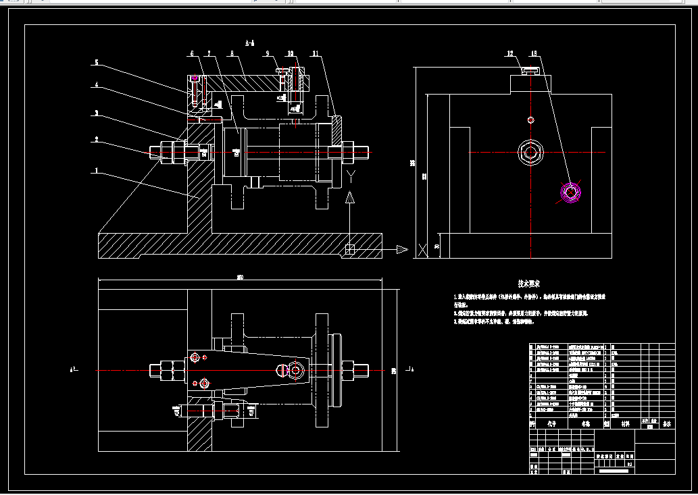The height and width of the screenshot is (495, 698).
Task: Click part balloon number 9
Action: click(268, 53)
